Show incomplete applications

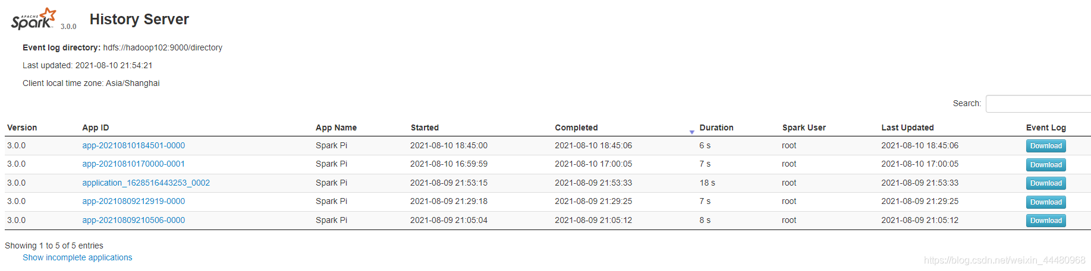pos(77,257)
